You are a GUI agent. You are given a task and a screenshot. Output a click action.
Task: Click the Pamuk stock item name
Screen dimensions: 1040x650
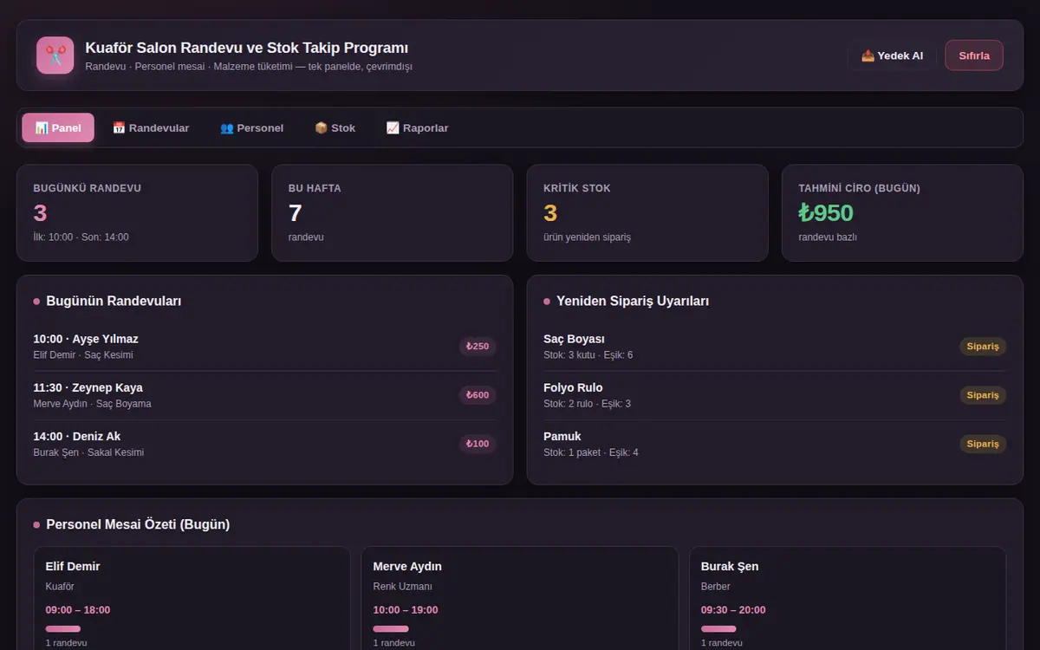tap(562, 436)
